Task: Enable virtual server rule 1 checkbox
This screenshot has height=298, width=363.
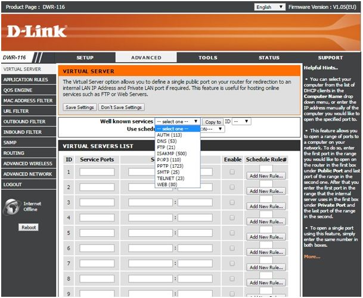Action: tap(232, 172)
